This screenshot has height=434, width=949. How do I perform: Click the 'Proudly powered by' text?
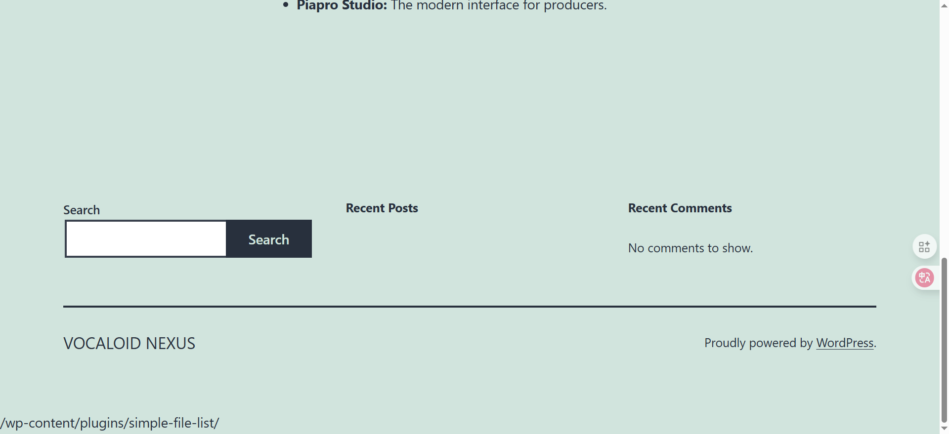[758, 343]
